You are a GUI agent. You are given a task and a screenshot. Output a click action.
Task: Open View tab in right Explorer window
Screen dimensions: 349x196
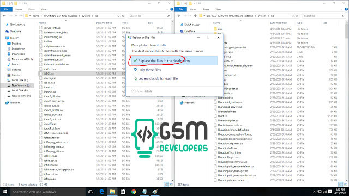218,9
